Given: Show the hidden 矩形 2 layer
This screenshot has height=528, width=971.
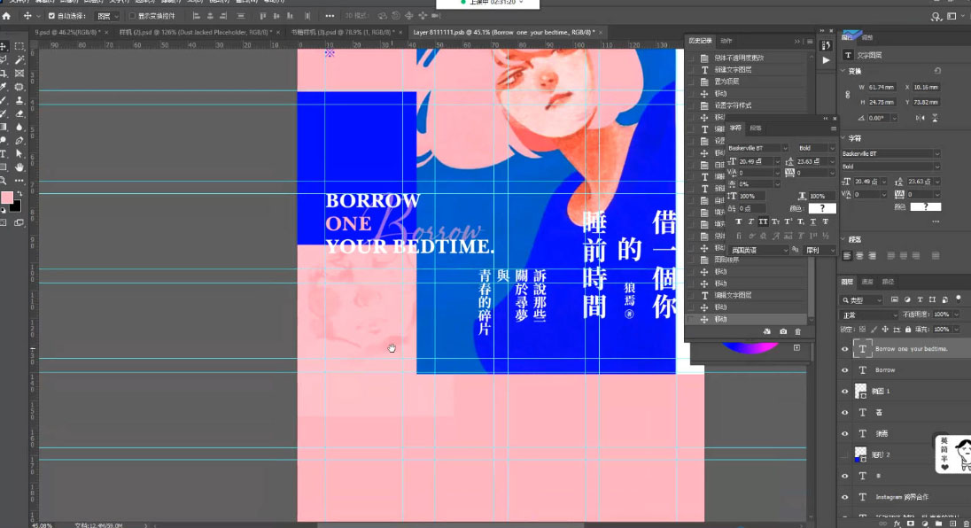Looking at the screenshot, I should 844,455.
